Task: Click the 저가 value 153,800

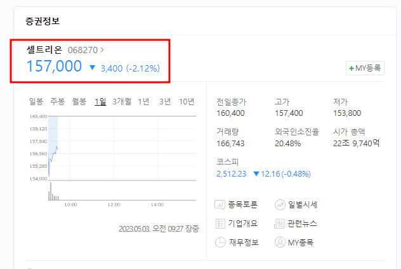Action: 347,113
